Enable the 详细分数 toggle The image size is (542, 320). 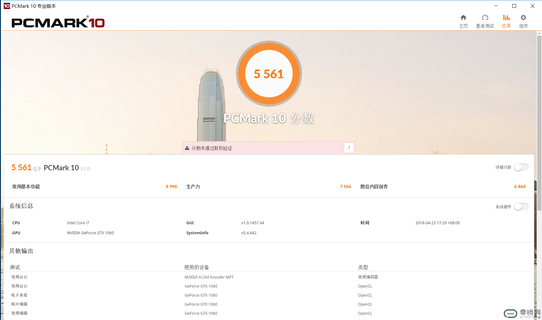521,167
